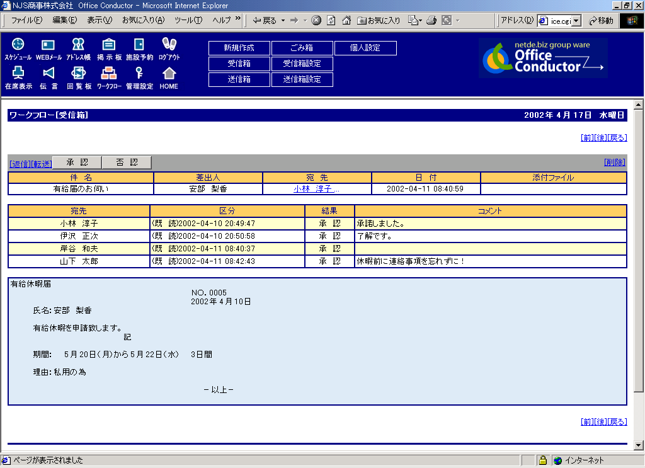Click the ログアウト logout footprints icon
Screen dimensions: 645x468
pos(169,49)
